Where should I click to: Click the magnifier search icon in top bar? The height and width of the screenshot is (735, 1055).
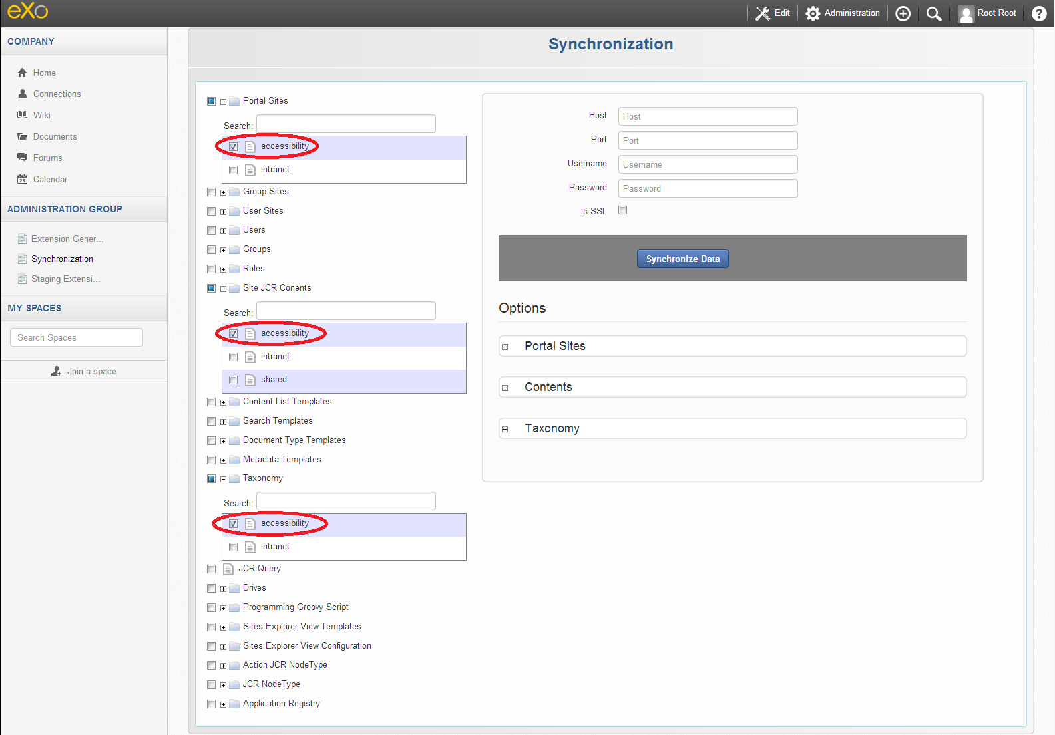tap(934, 13)
